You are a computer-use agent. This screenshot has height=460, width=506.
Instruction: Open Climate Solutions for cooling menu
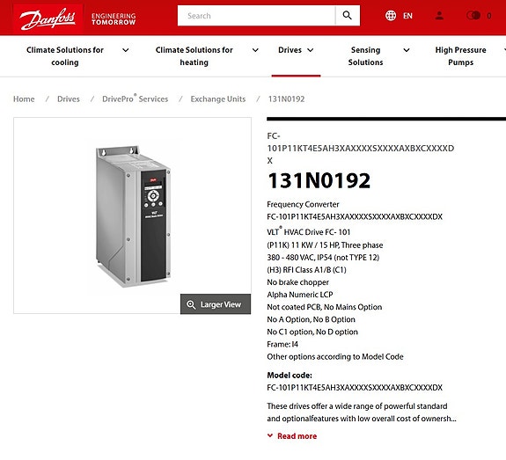point(65,56)
